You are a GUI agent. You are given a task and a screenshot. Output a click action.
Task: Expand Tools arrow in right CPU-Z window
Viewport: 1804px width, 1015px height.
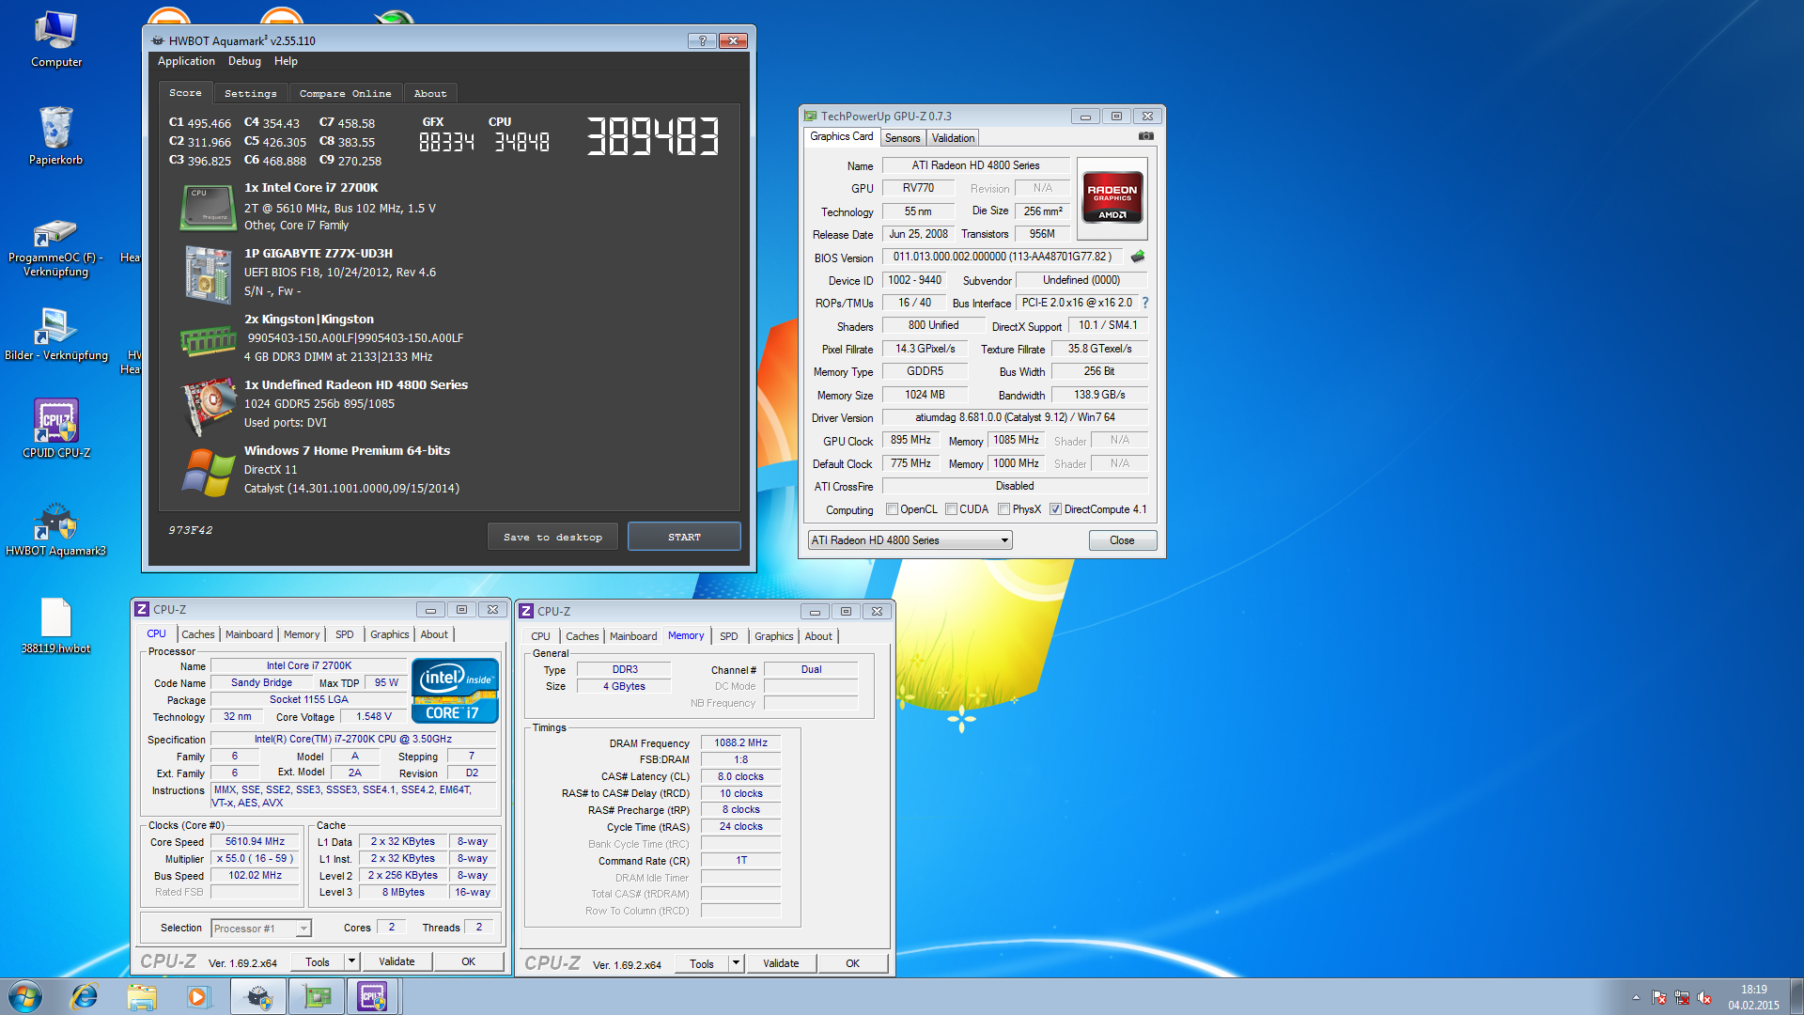coord(736,963)
